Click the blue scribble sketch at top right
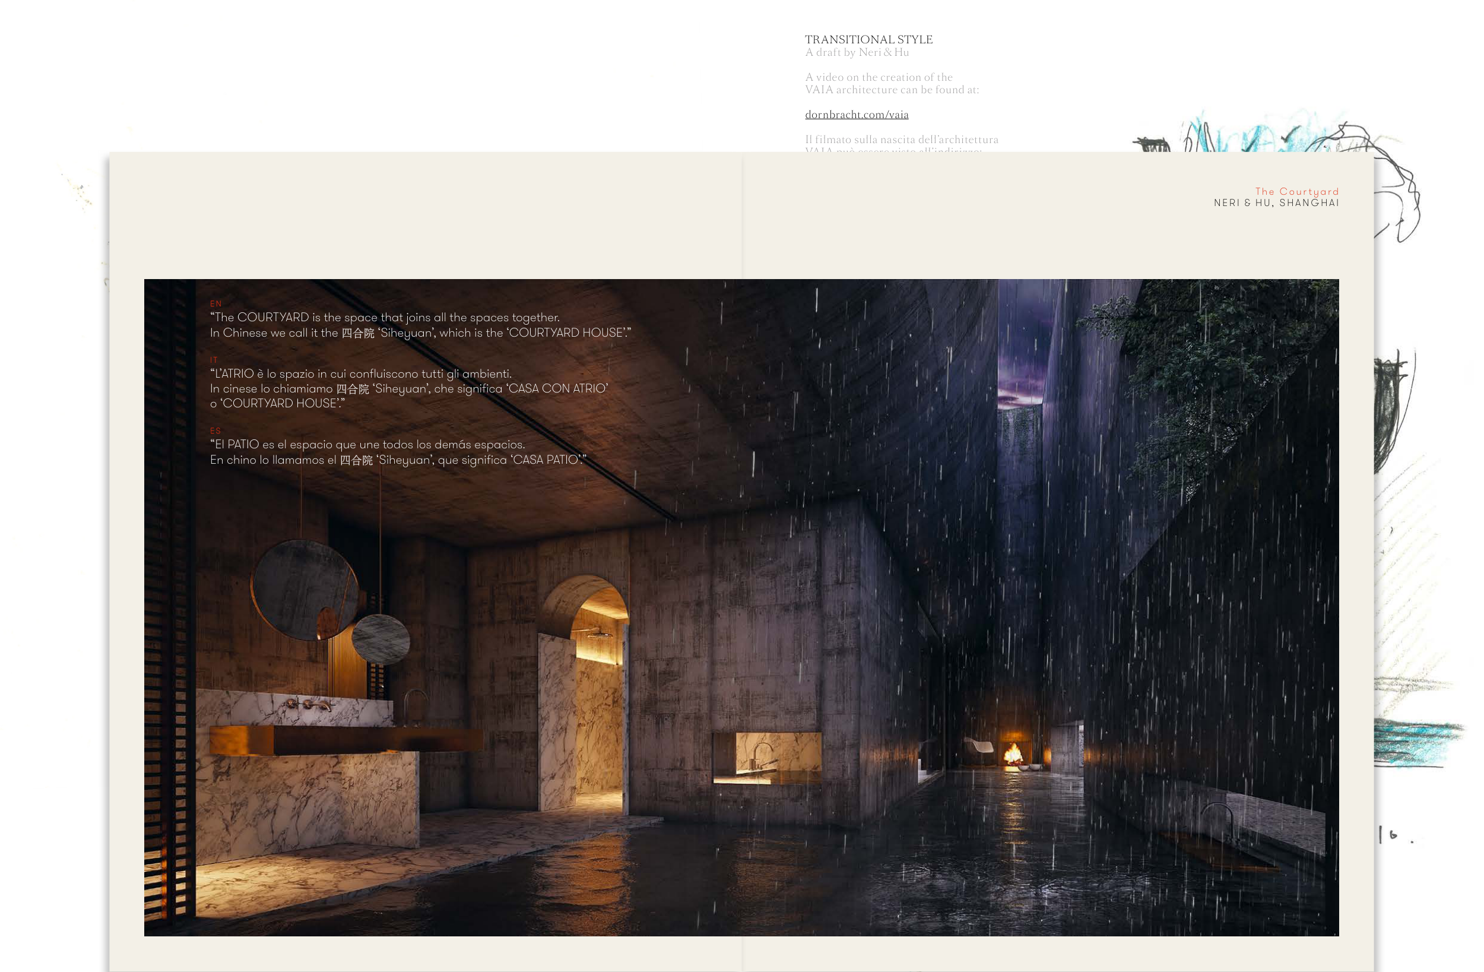 1253,137
